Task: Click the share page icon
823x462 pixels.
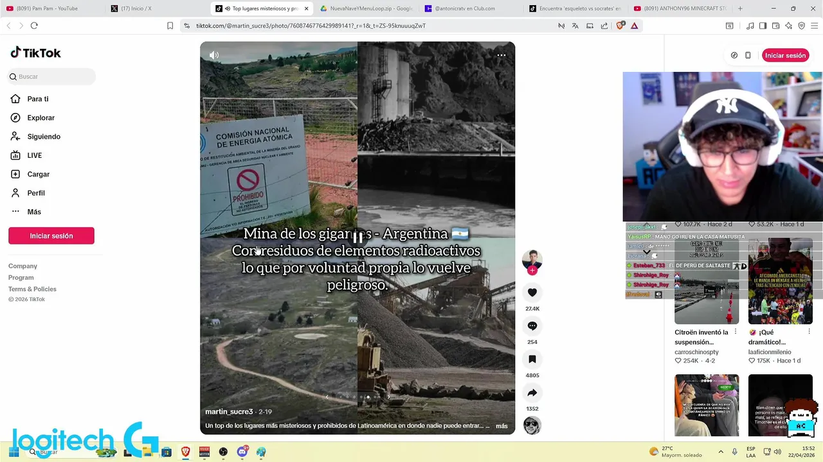Action: 604,26
